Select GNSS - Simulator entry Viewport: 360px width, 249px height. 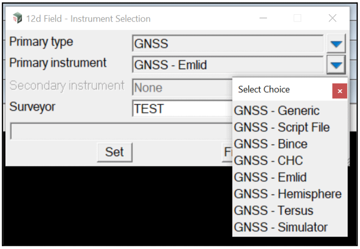(290, 227)
